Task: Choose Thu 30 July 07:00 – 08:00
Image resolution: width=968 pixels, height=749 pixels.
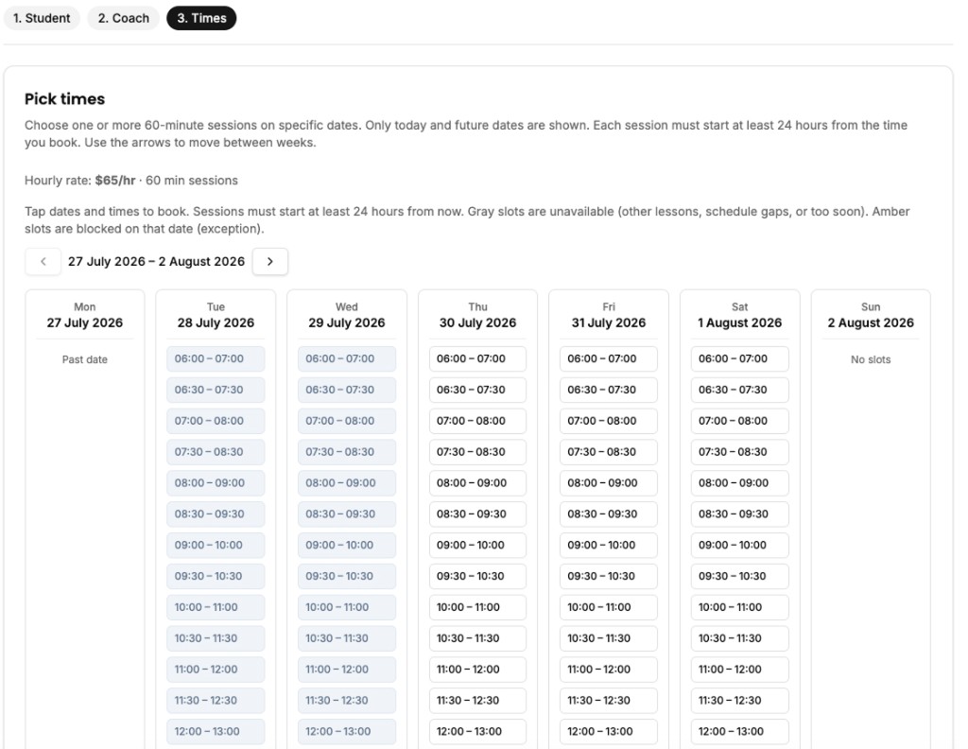Action: (x=477, y=421)
